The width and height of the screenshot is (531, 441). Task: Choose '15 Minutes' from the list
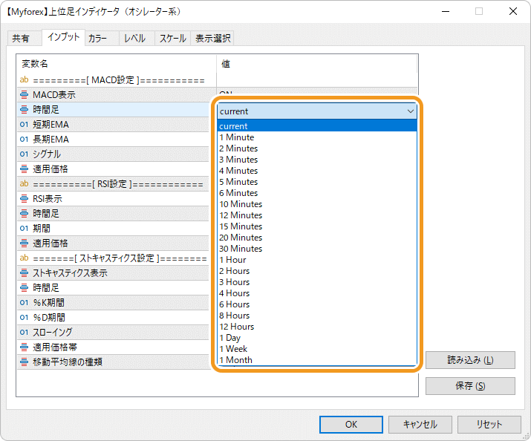tap(316, 226)
